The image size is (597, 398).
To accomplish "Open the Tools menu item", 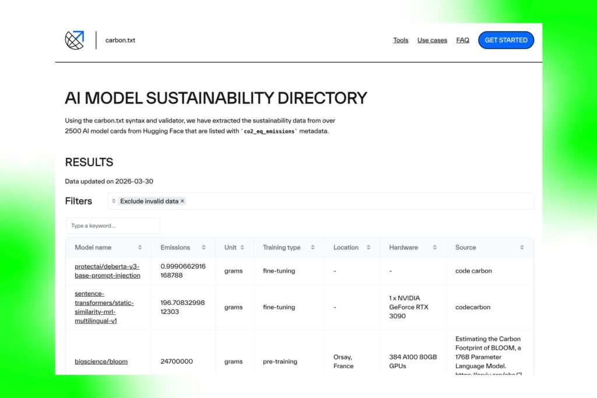I will (x=401, y=40).
